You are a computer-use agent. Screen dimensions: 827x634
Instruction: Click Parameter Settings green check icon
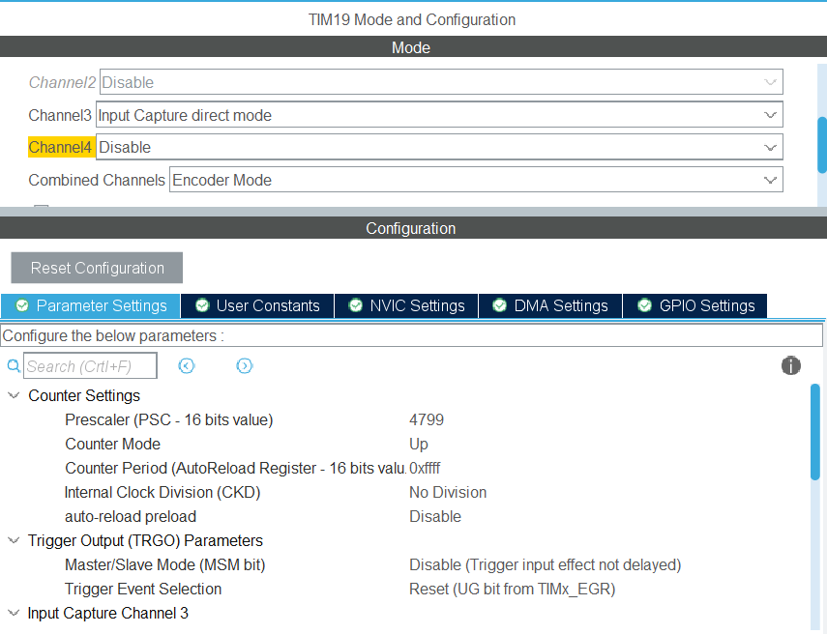point(22,305)
